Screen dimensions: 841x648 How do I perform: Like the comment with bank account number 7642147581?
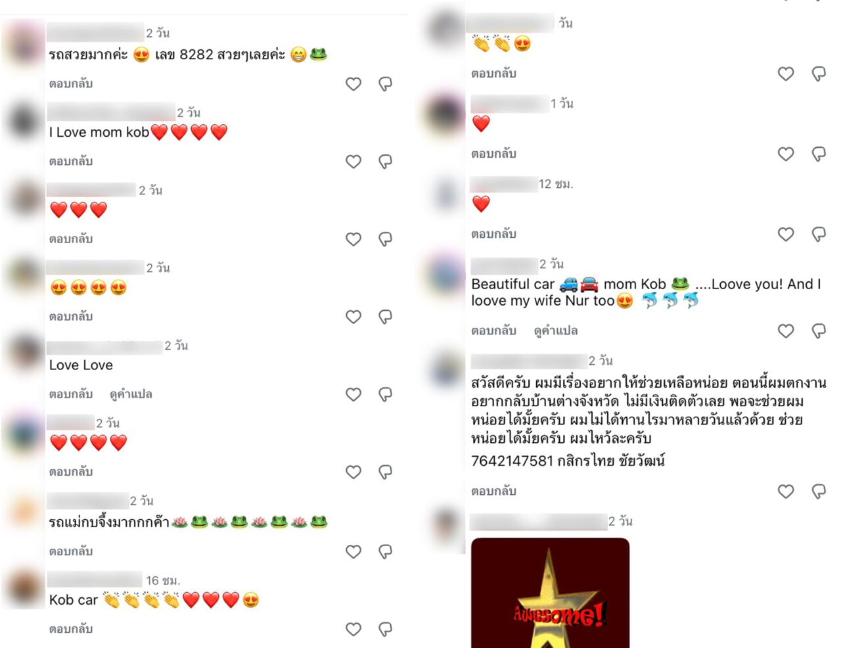pyautogui.click(x=786, y=491)
